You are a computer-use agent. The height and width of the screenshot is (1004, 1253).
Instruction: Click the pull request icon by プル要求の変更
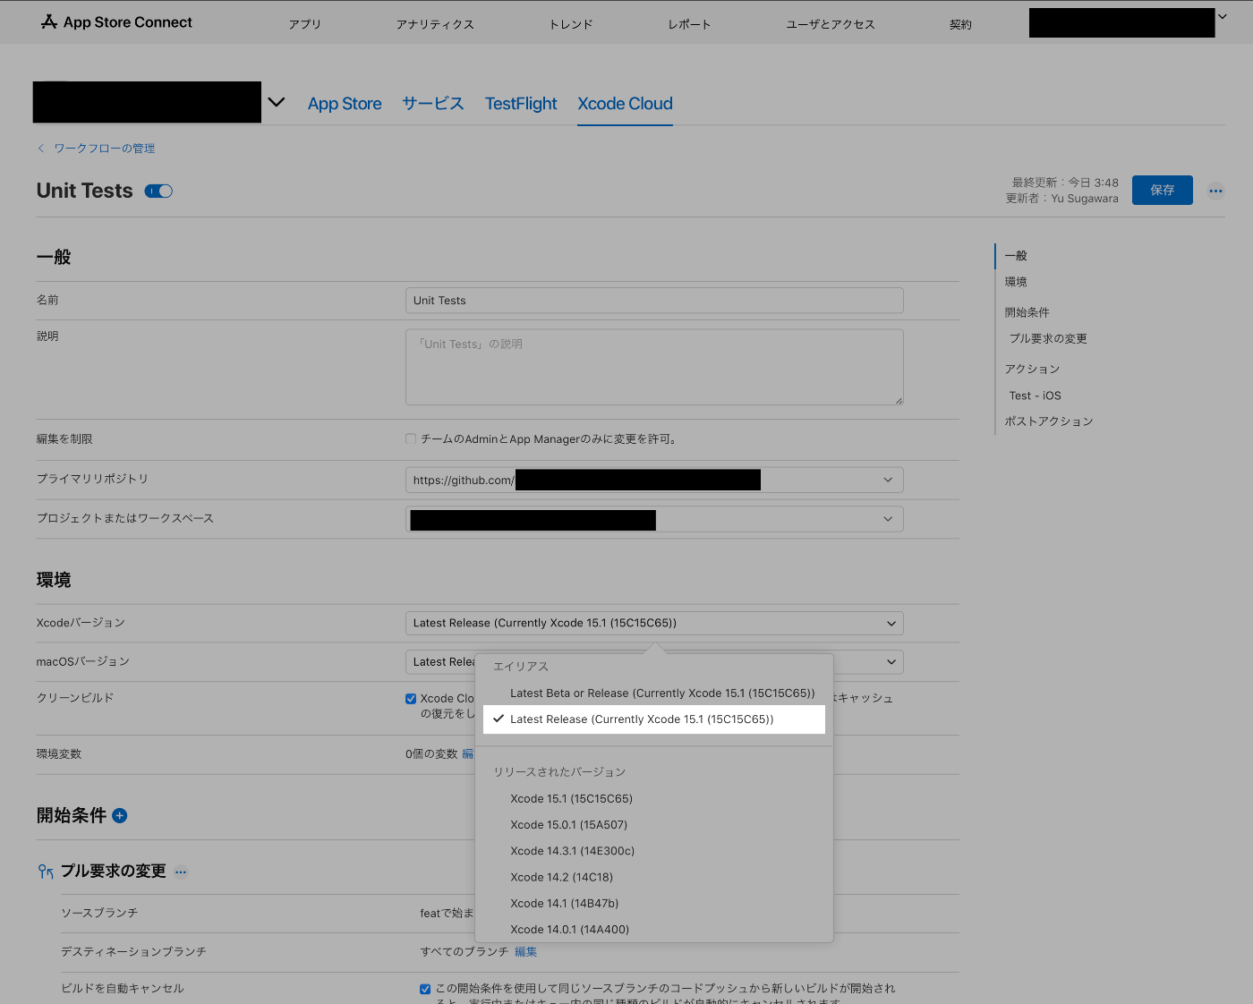pyautogui.click(x=46, y=872)
